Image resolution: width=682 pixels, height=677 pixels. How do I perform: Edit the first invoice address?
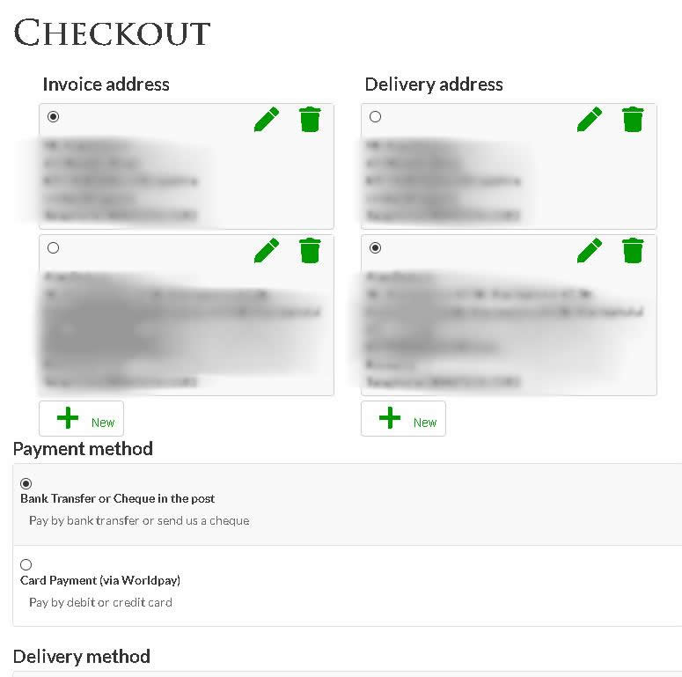267,119
